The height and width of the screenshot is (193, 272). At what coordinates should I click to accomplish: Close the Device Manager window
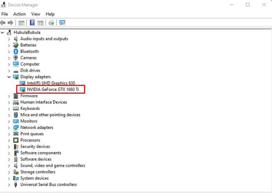pyautogui.click(x=264, y=5)
